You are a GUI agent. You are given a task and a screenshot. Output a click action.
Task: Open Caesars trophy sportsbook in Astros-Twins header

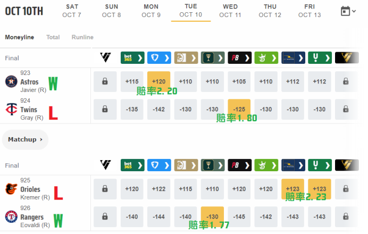pos(213,58)
